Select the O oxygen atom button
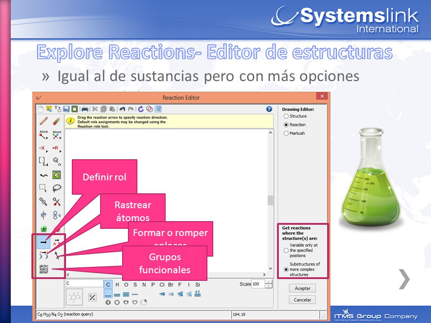Image resolution: width=431 pixels, height=323 pixels. [x=126, y=285]
